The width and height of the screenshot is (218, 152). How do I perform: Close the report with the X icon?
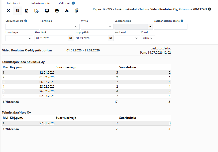8,10
